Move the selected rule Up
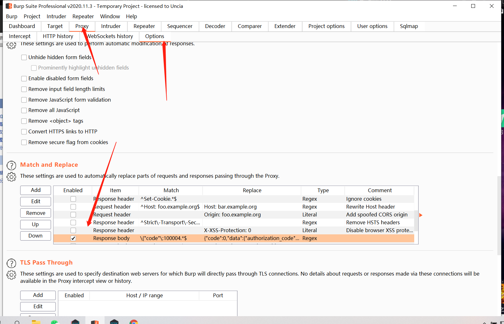This screenshot has width=504, height=324. (x=36, y=224)
